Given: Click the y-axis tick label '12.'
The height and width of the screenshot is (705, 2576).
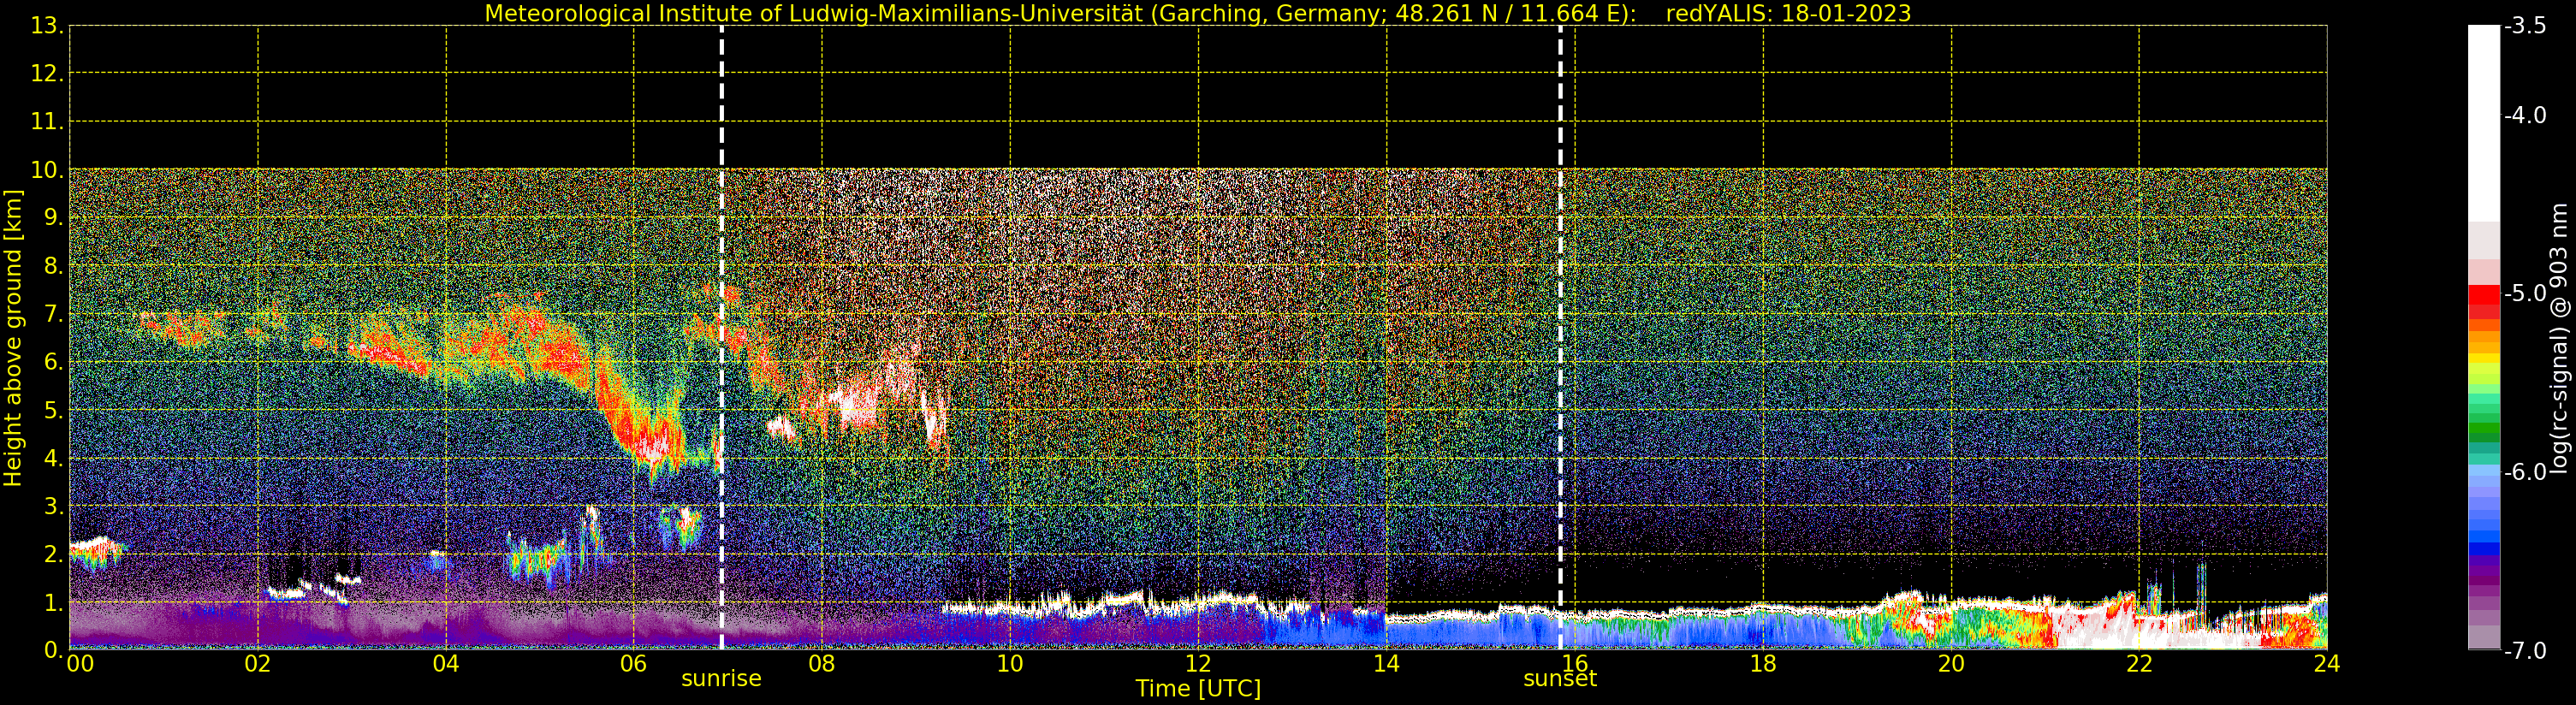Looking at the screenshot, I should point(47,74).
